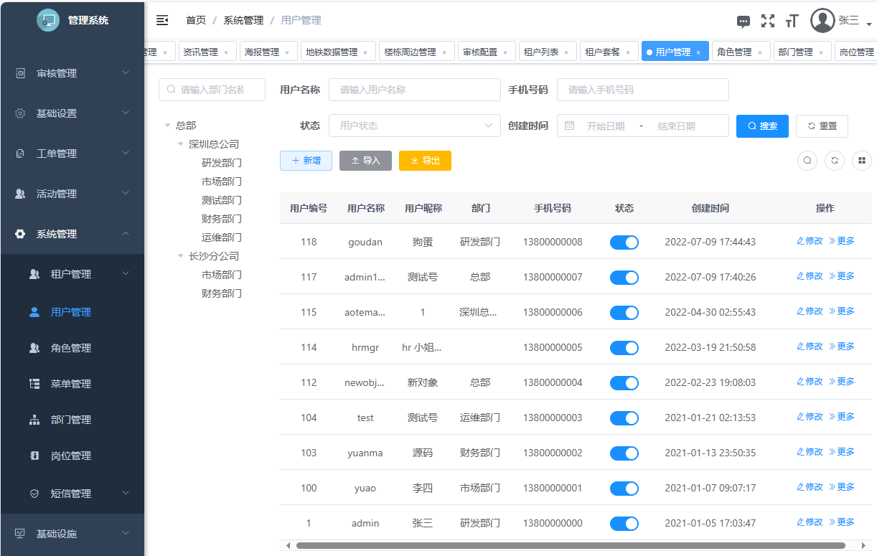This screenshot has width=877, height=556.
Task: Click the user avatar in the header
Action: [822, 21]
